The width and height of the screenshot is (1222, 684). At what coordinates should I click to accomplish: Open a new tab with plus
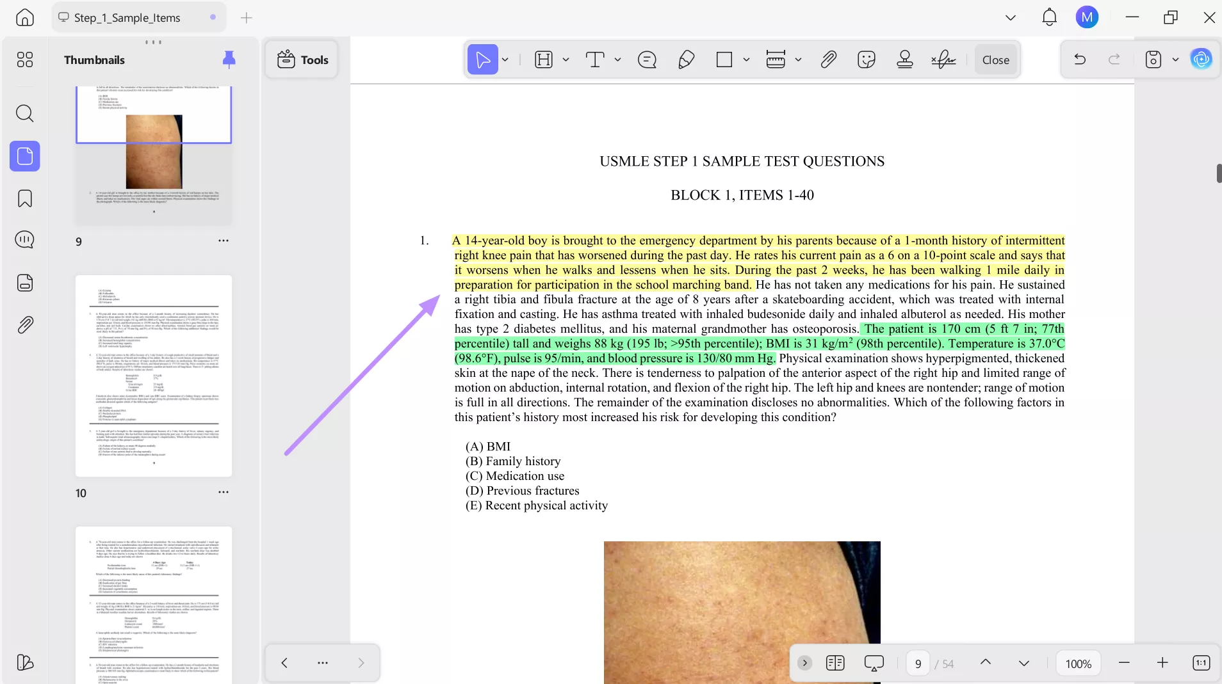pos(247,17)
